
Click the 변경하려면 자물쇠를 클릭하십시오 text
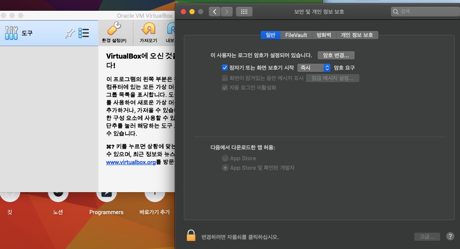click(240, 237)
